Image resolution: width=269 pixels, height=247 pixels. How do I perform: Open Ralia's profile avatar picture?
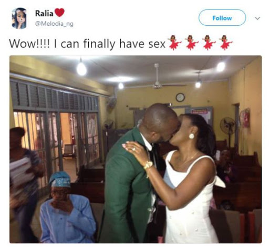(x=19, y=18)
